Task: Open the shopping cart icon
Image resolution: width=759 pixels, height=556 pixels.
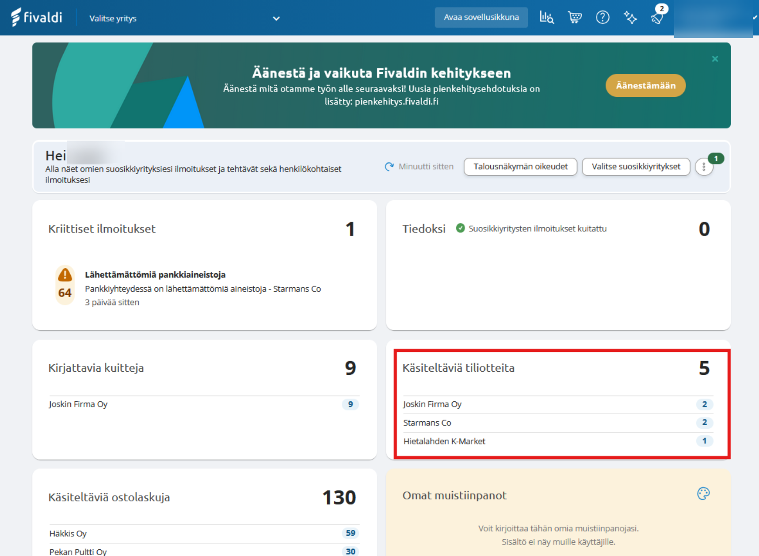Action: tap(575, 18)
